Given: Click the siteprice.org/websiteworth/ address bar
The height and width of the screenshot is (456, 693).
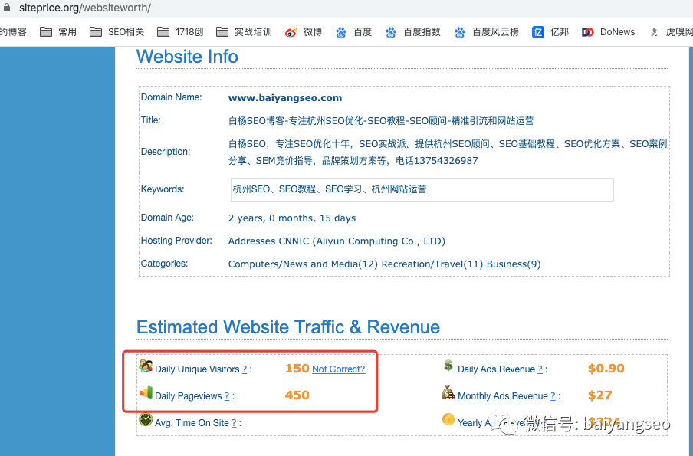Looking at the screenshot, I should pyautogui.click(x=85, y=8).
